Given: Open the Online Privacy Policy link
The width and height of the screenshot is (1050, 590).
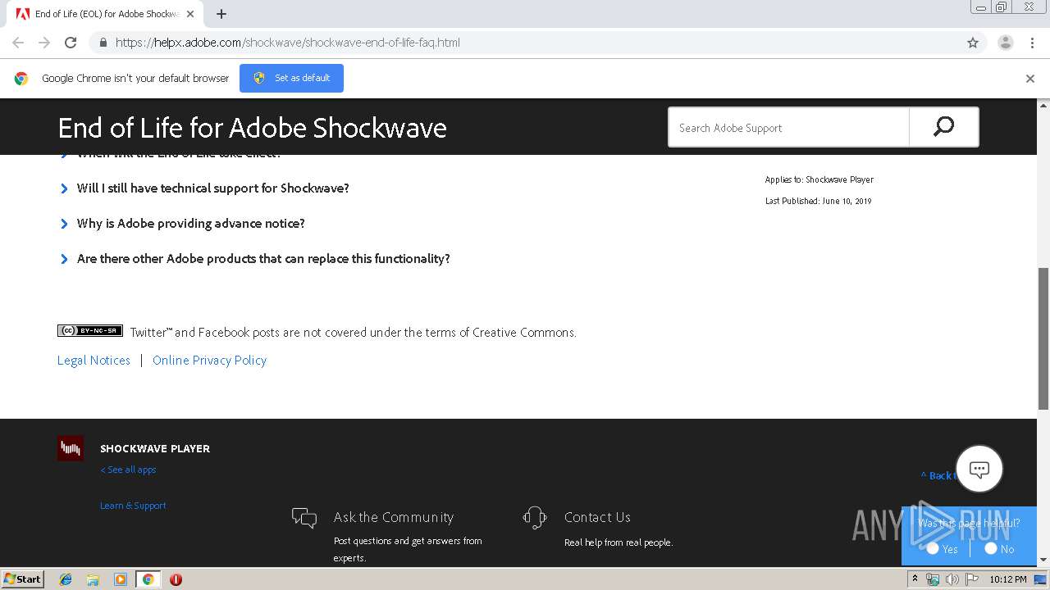Looking at the screenshot, I should tap(209, 361).
